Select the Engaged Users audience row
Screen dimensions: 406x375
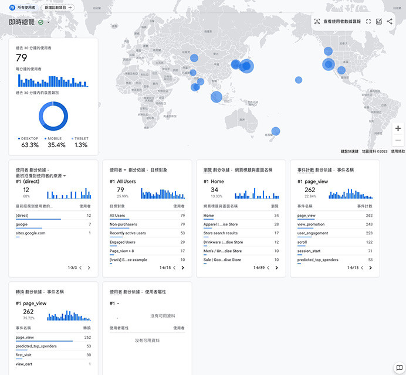[x=147, y=243]
